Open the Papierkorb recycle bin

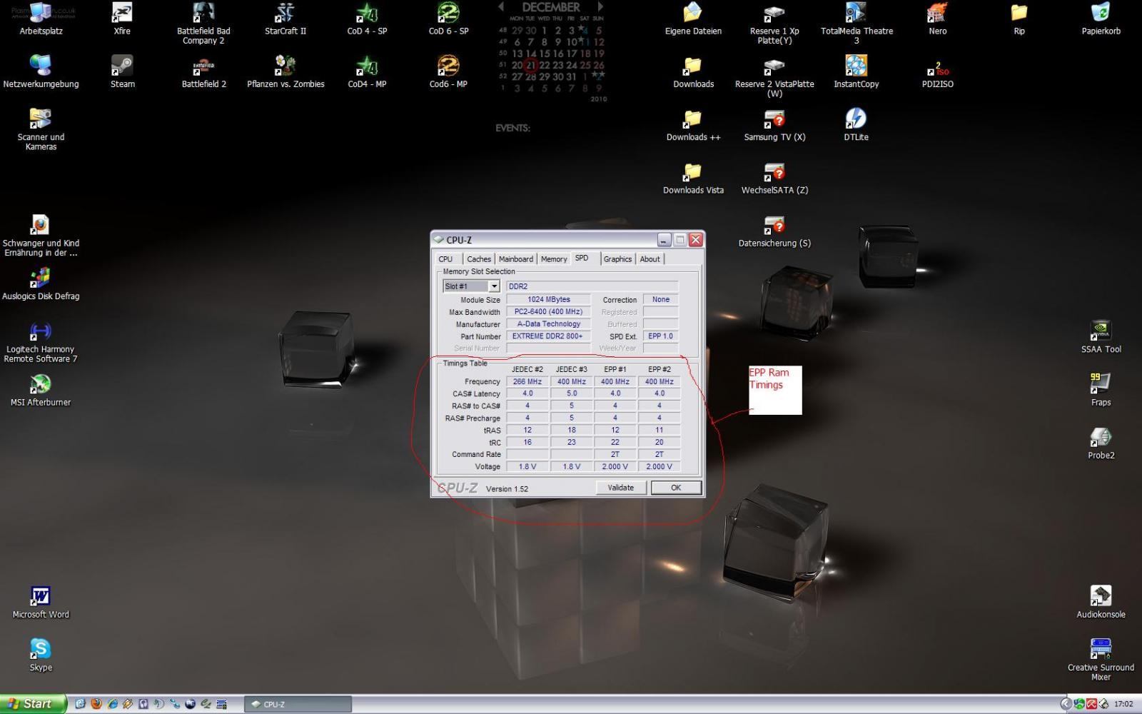tap(1101, 19)
